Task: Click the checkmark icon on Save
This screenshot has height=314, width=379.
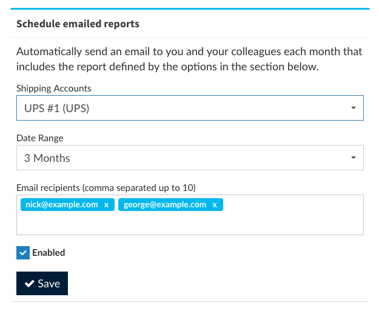Action: pos(29,284)
